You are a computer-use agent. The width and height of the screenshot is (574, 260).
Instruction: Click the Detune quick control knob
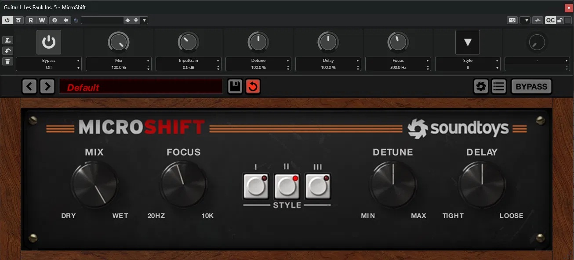click(258, 42)
